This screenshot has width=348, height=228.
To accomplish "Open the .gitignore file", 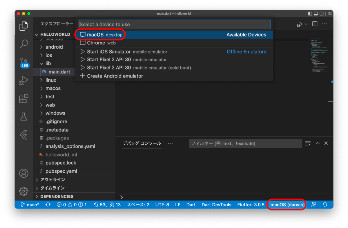I will click(x=74, y=122).
